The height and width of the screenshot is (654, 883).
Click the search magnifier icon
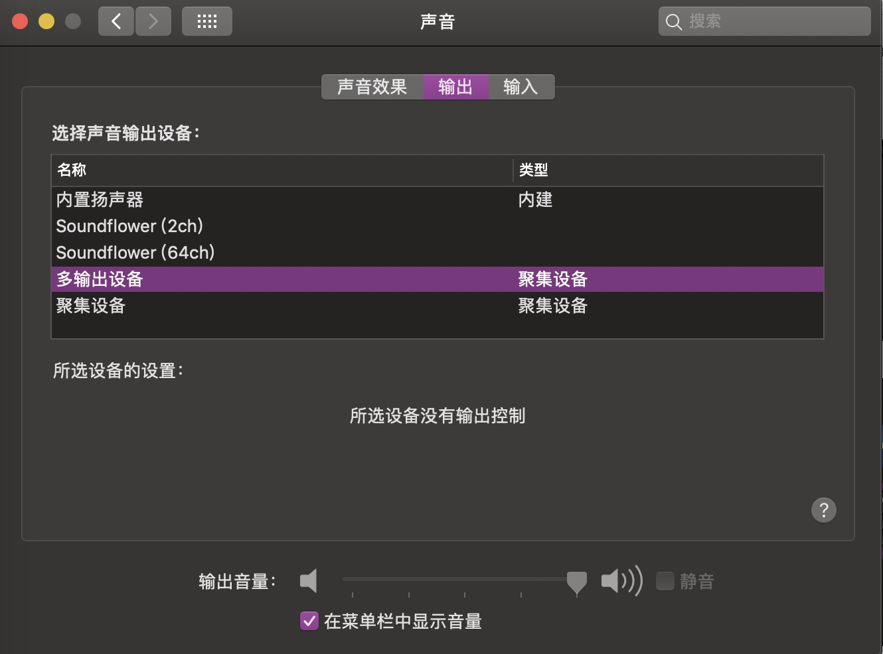click(x=673, y=21)
